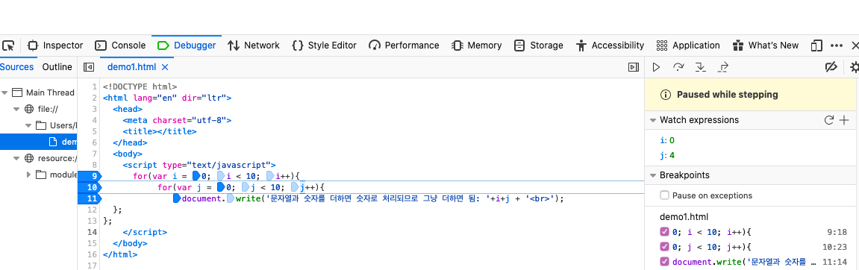
Task: Step over the next function call
Action: 678,67
